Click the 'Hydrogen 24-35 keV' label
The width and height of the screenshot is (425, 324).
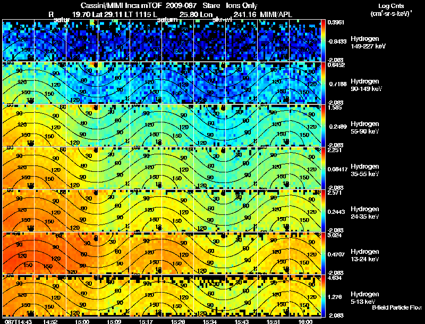pyautogui.click(x=365, y=213)
